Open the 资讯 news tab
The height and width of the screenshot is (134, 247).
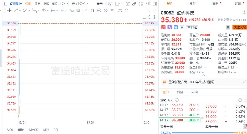click(215, 3)
